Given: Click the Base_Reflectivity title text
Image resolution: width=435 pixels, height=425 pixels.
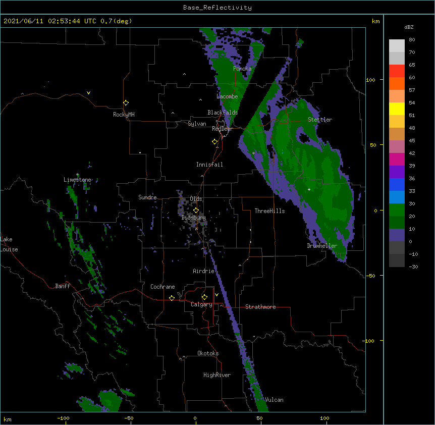Looking at the screenshot, I should pos(217,8).
